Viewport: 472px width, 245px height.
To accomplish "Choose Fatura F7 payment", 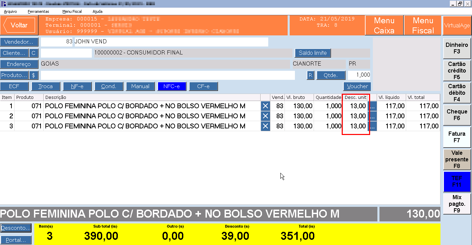I will [x=457, y=137].
